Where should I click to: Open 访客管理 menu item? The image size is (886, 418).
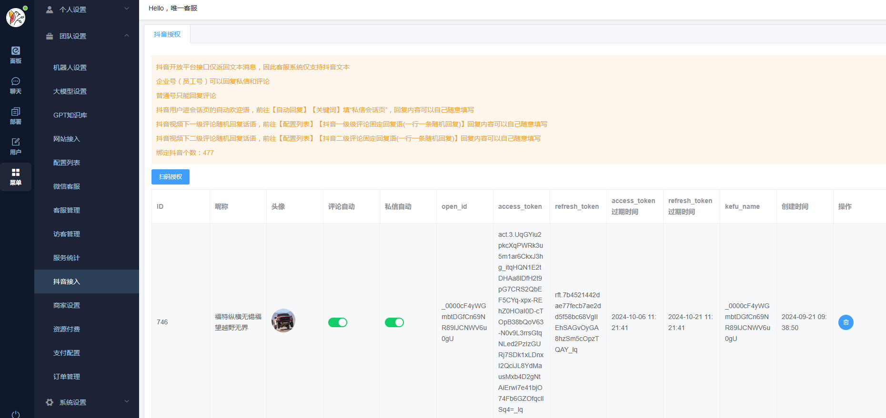(87, 234)
